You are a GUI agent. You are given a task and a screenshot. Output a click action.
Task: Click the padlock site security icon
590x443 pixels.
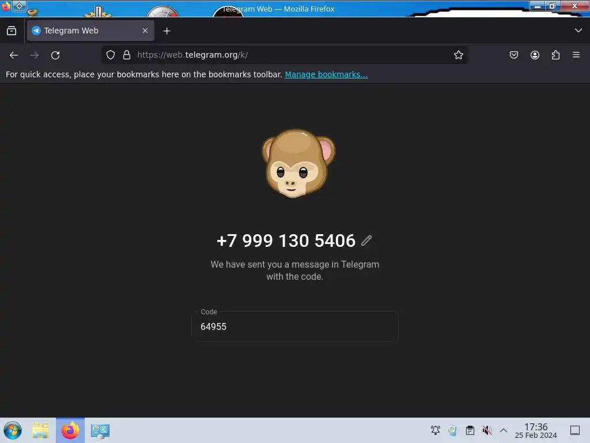pos(127,55)
